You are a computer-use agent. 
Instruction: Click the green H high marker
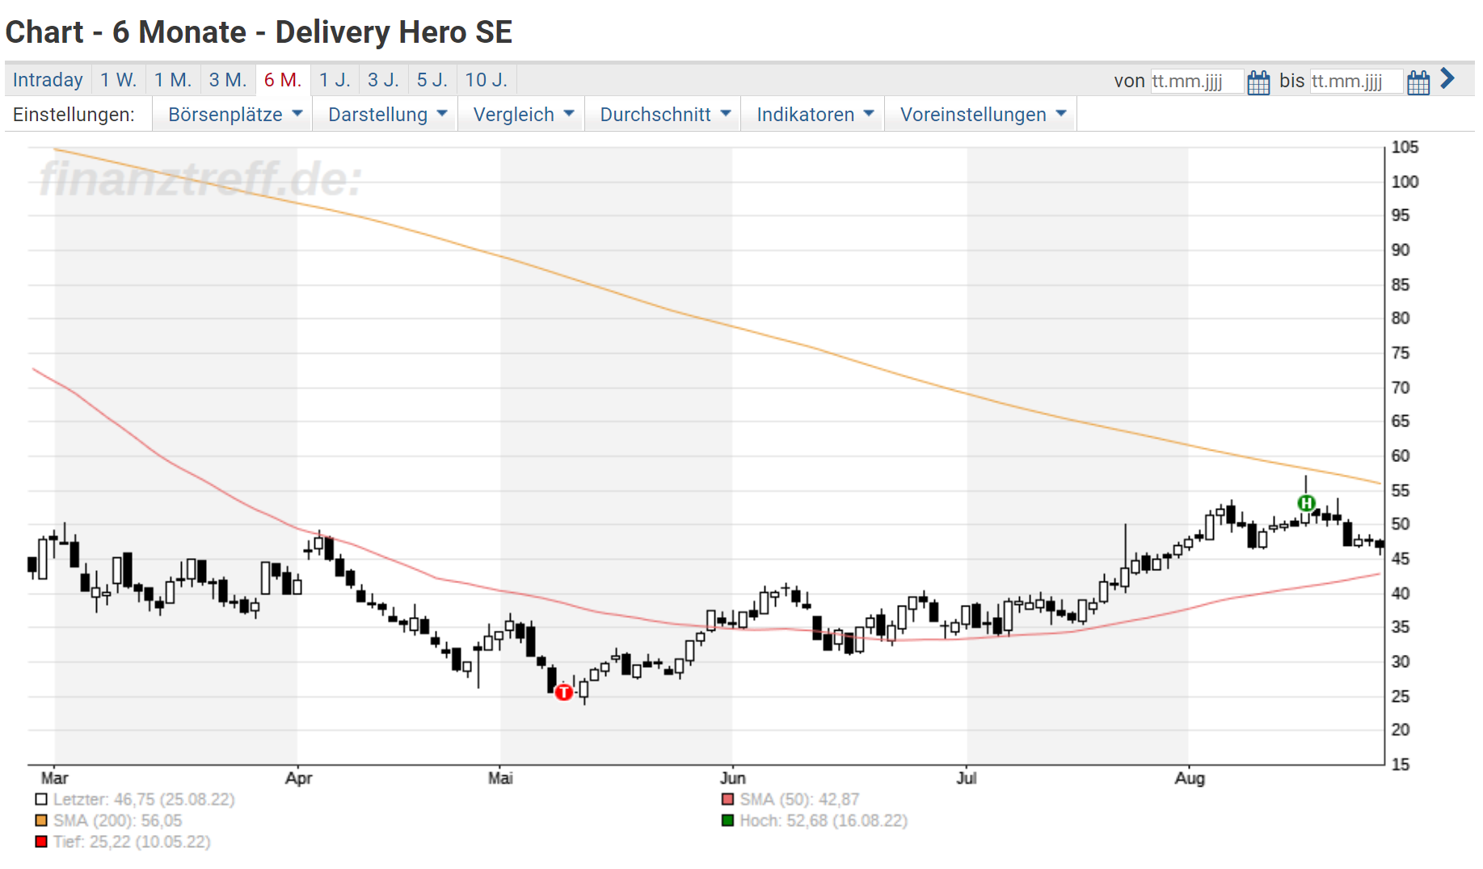pyautogui.click(x=1306, y=503)
